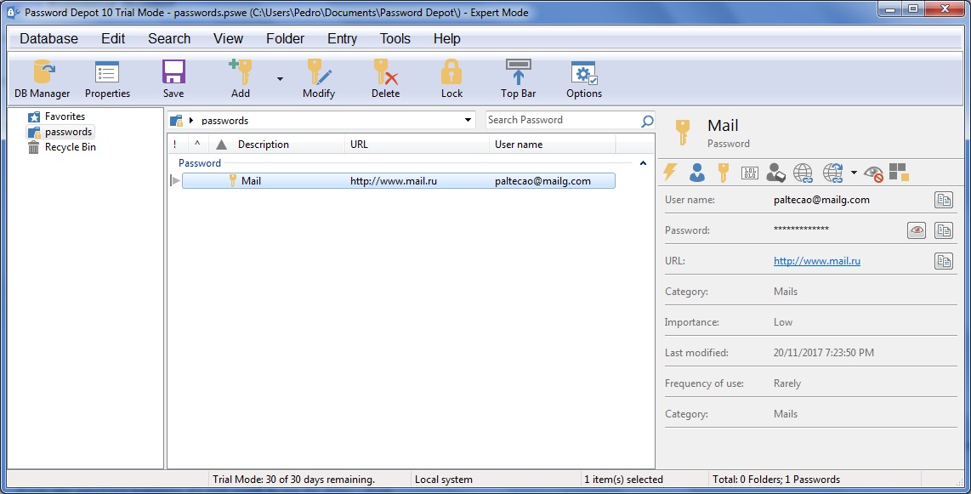Viewport: 971px width, 494px height.
Task: Follow the http://www.mail.ru link
Action: pyautogui.click(x=815, y=260)
